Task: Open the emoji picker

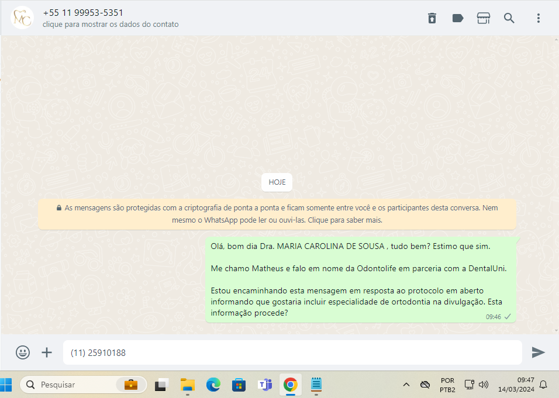Action: point(23,352)
